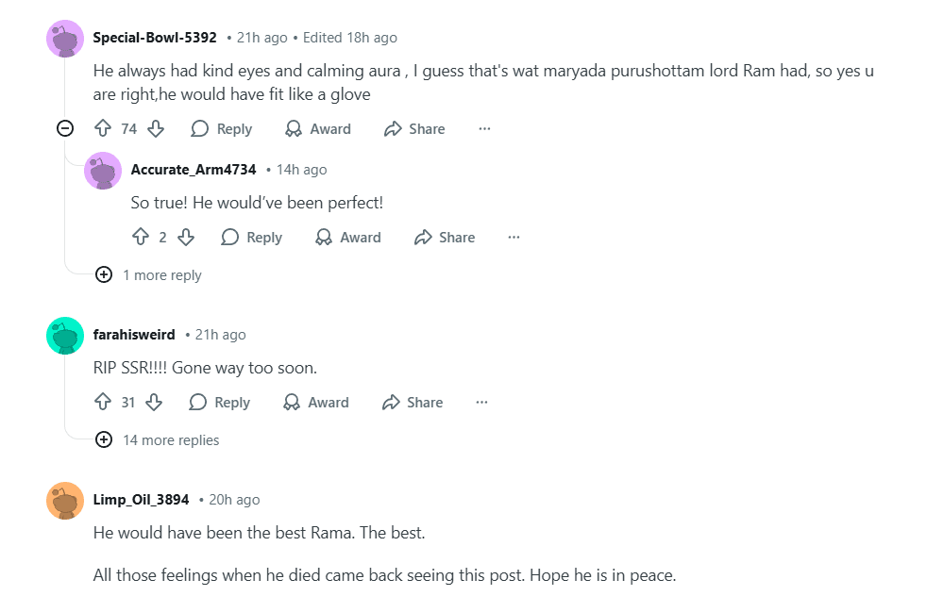
Task: Upvote farahisweird's RIP SSR comment
Action: click(x=103, y=403)
